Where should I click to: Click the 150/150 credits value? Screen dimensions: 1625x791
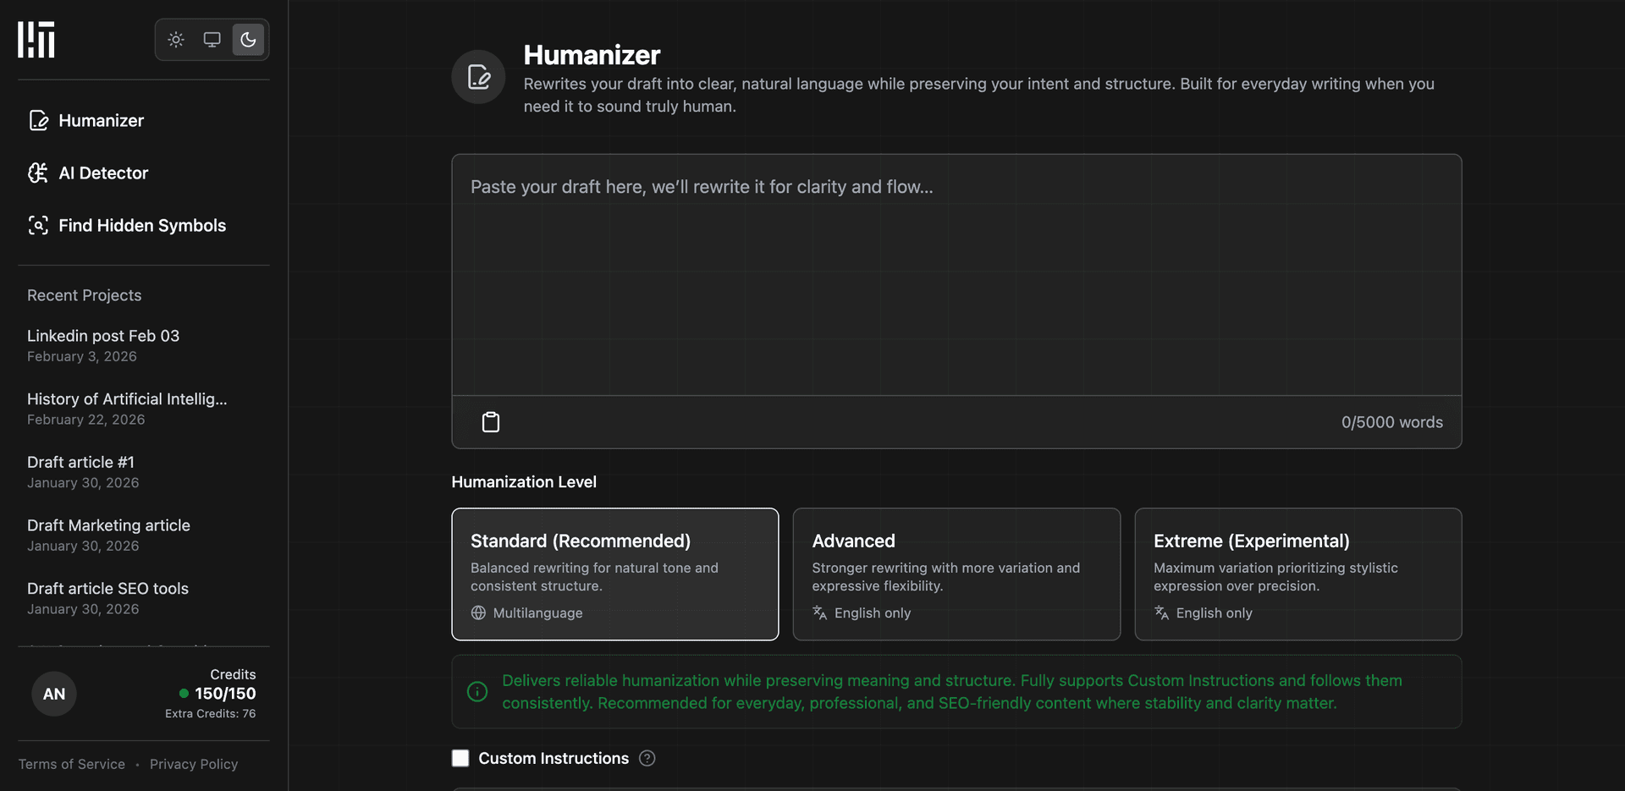[x=225, y=694]
